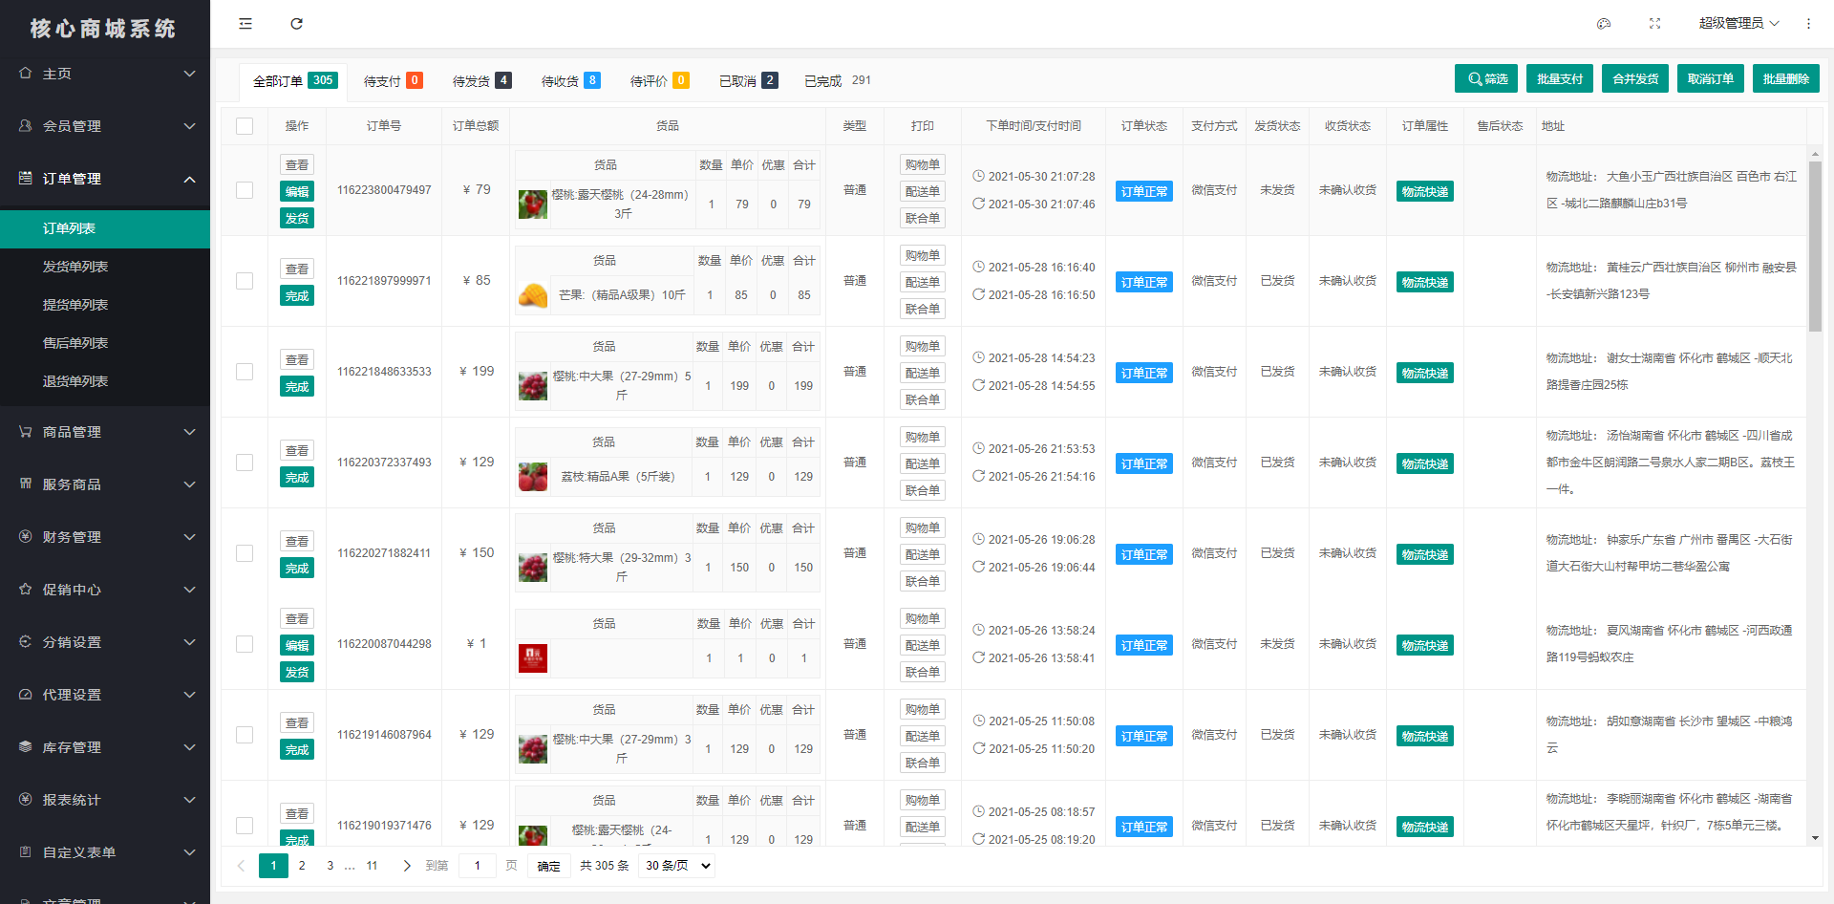Screen dimensions: 1834x904
Task: Go to previous page arrow in pagination
Action: tap(241, 866)
